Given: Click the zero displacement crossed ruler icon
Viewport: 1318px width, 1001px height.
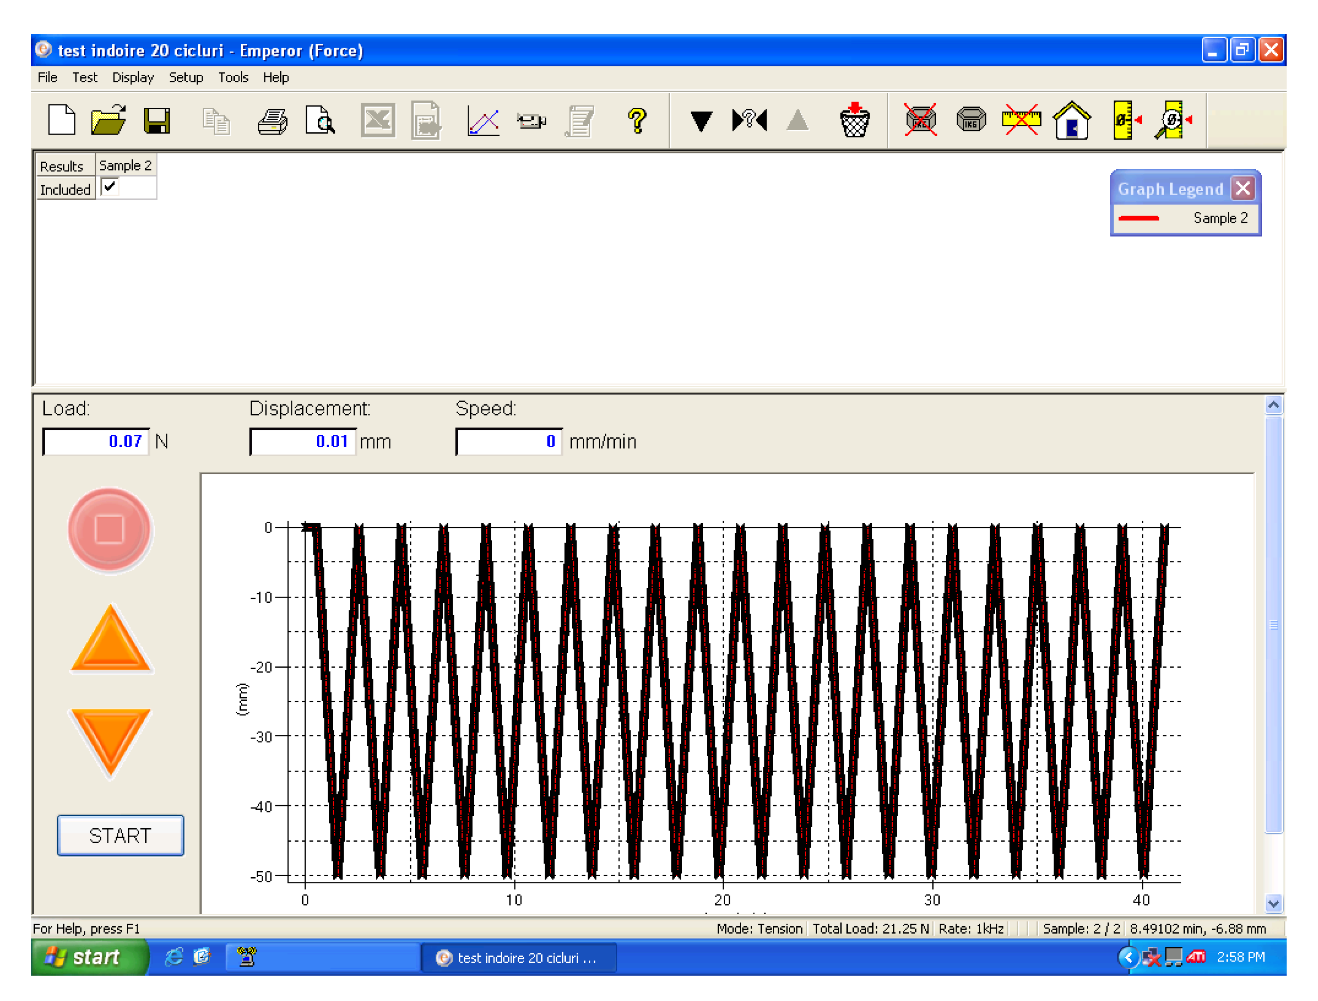Looking at the screenshot, I should coord(1021,119).
